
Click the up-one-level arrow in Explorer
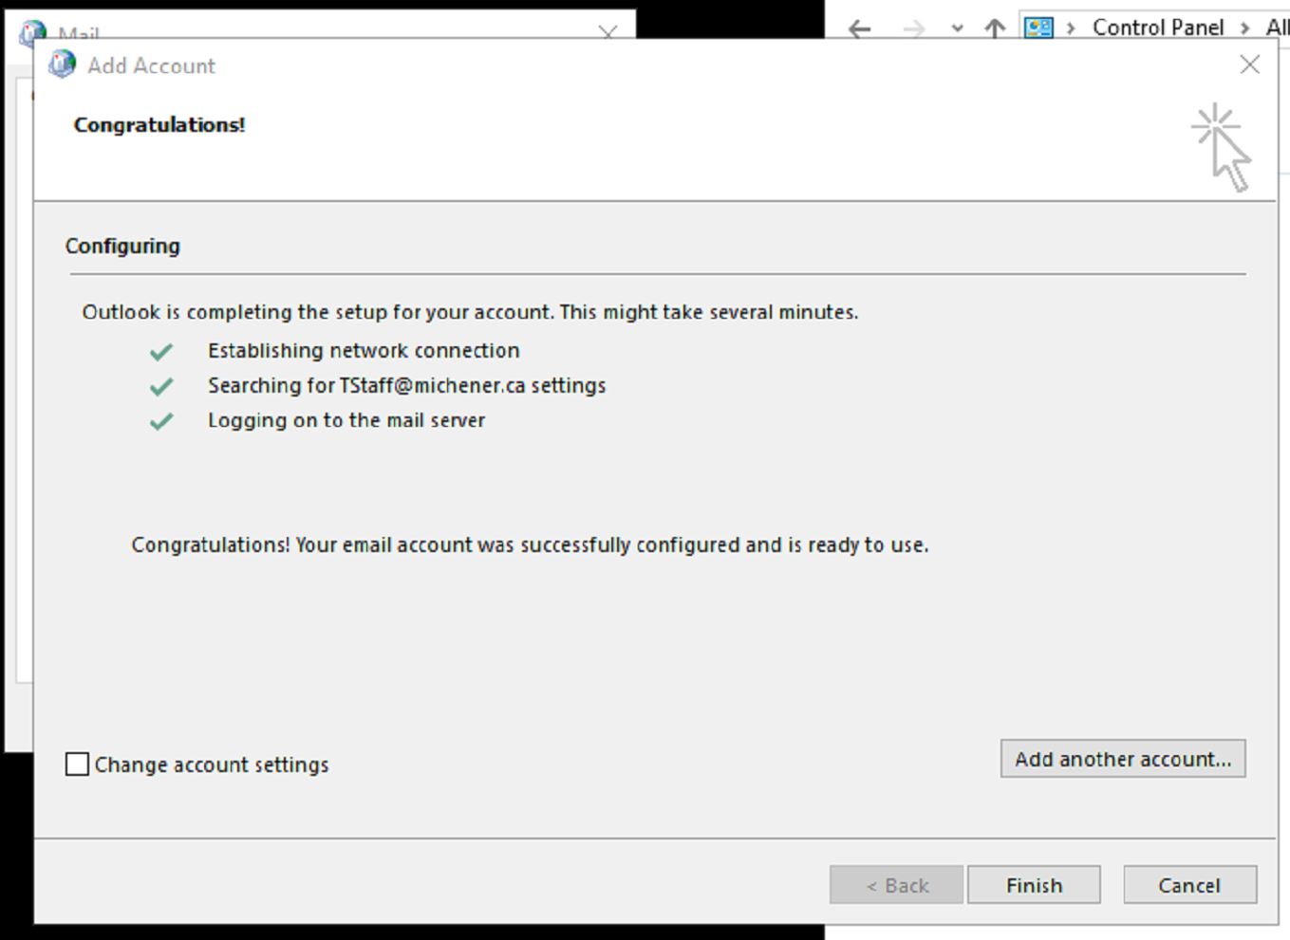(994, 28)
